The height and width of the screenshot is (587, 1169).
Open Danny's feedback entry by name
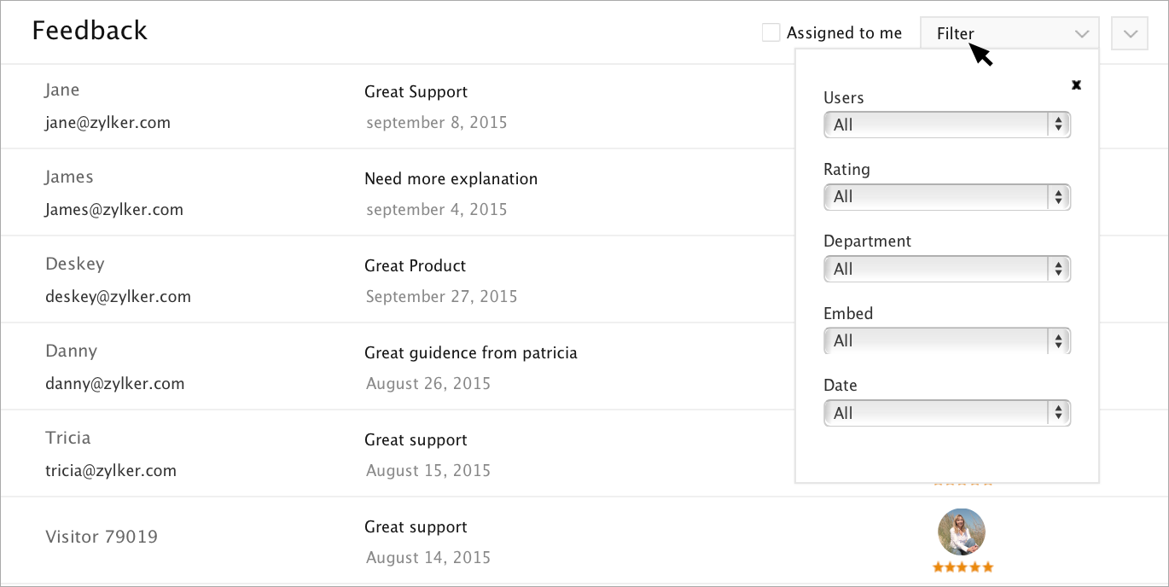pyautogui.click(x=71, y=352)
